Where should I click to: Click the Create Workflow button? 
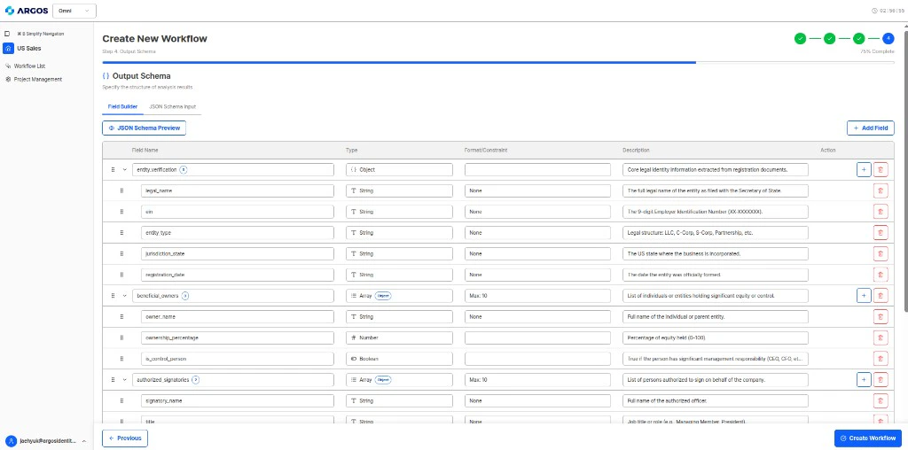click(868, 438)
